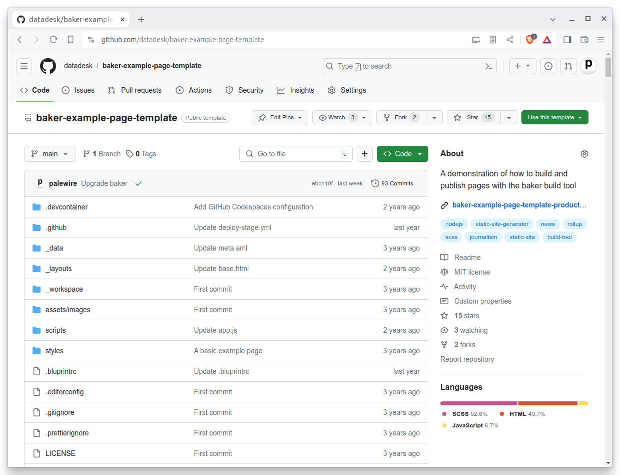Open the .bluprintrc file

pyautogui.click(x=61, y=371)
